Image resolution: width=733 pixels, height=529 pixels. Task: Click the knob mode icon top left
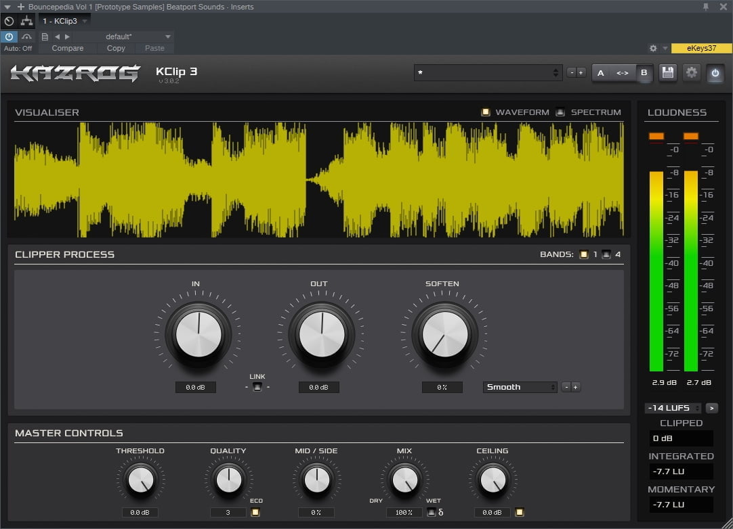[9, 21]
